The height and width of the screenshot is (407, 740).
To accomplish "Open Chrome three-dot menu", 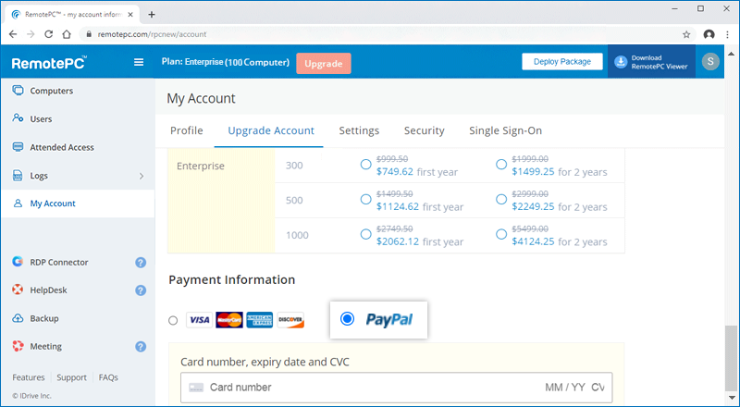I will click(728, 34).
